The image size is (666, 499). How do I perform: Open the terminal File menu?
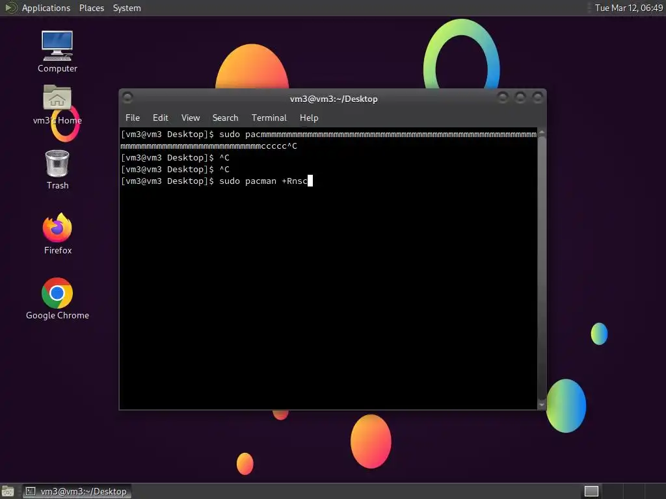tap(133, 118)
